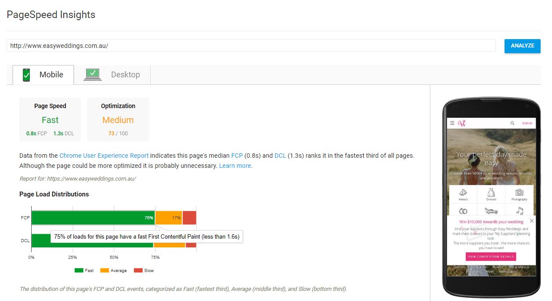Choose the wedding car icon in the preview
The height and width of the screenshot is (301, 552).
click(491, 211)
